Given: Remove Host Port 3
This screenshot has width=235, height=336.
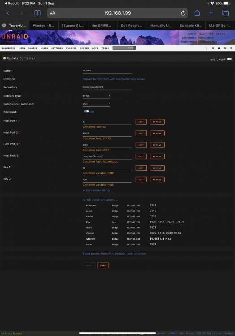Looking at the screenshot, I should [x=157, y=145].
